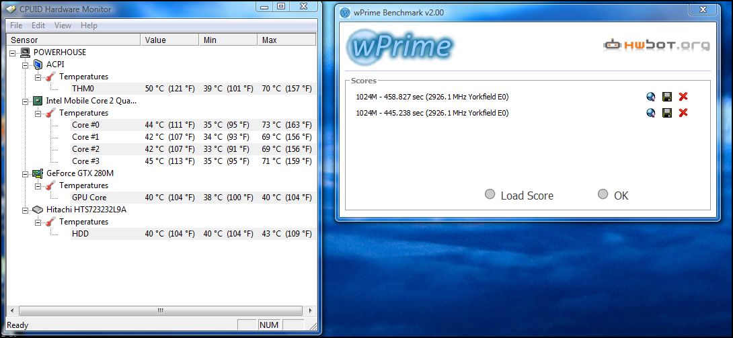Collapse Temperatures under GeForce GTX 280M
Viewport: 733px width, 338px height.
tap(38, 186)
